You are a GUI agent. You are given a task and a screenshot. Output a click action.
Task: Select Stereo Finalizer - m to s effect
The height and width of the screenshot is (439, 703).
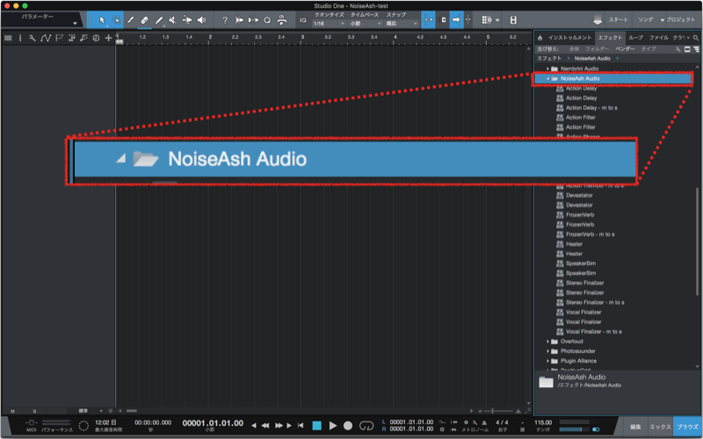595,302
